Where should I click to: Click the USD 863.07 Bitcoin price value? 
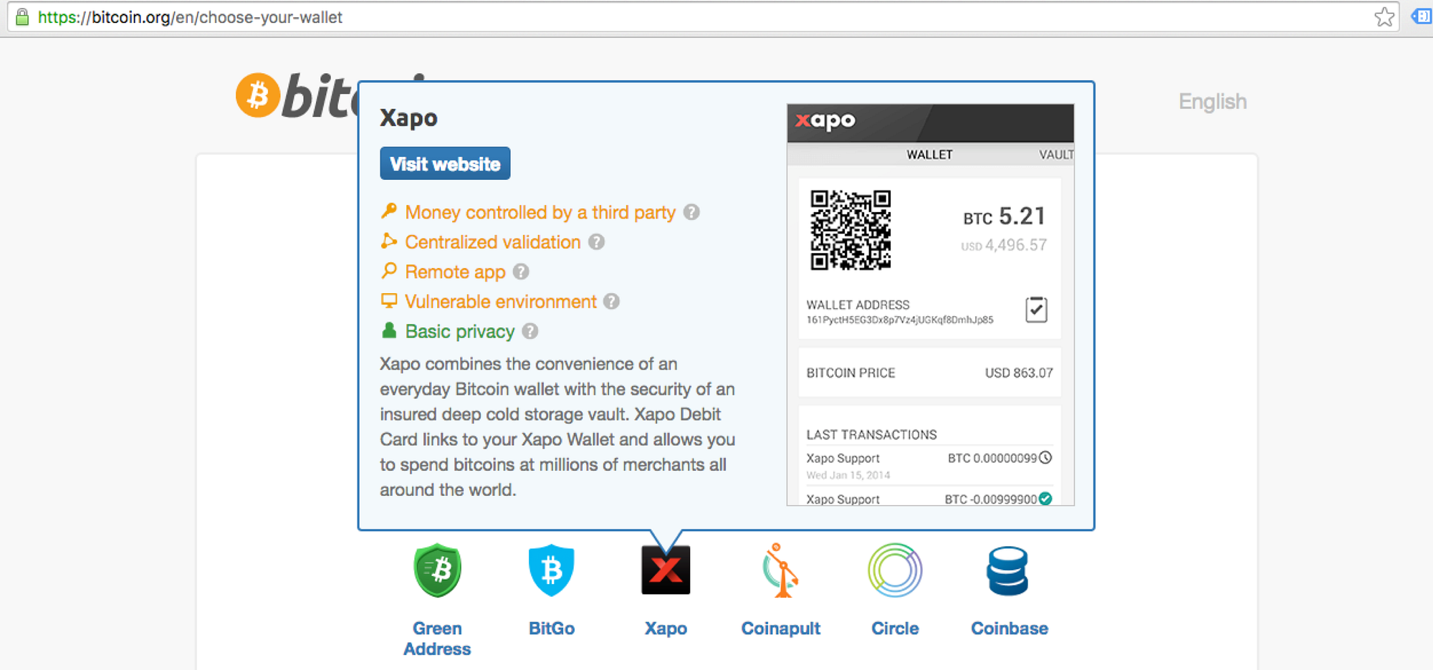click(1019, 373)
